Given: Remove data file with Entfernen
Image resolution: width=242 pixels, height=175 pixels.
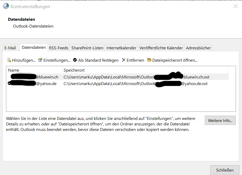Looking at the screenshot, I should pos(133,60).
